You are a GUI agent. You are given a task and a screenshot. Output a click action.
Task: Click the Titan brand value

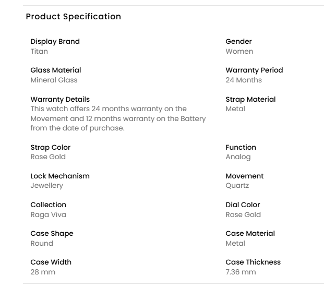39,52
